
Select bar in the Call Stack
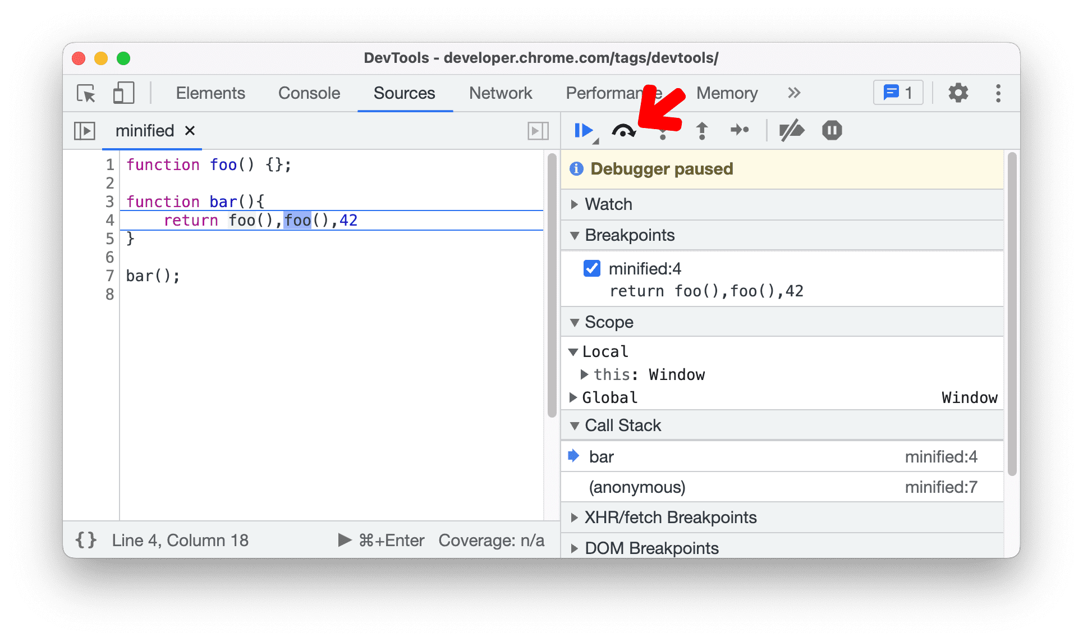click(x=609, y=456)
